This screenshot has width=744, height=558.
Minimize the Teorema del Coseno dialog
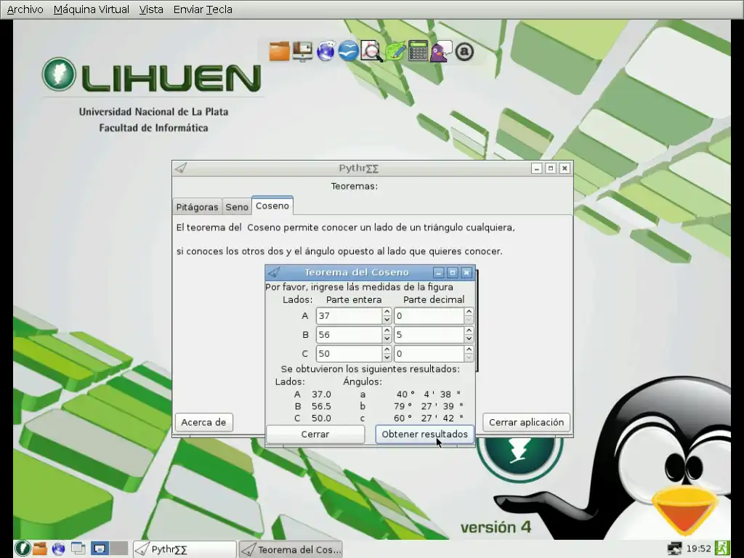(439, 272)
